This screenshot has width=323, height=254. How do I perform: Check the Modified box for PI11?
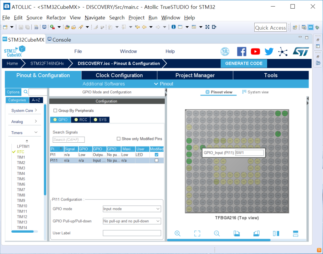(x=157, y=160)
